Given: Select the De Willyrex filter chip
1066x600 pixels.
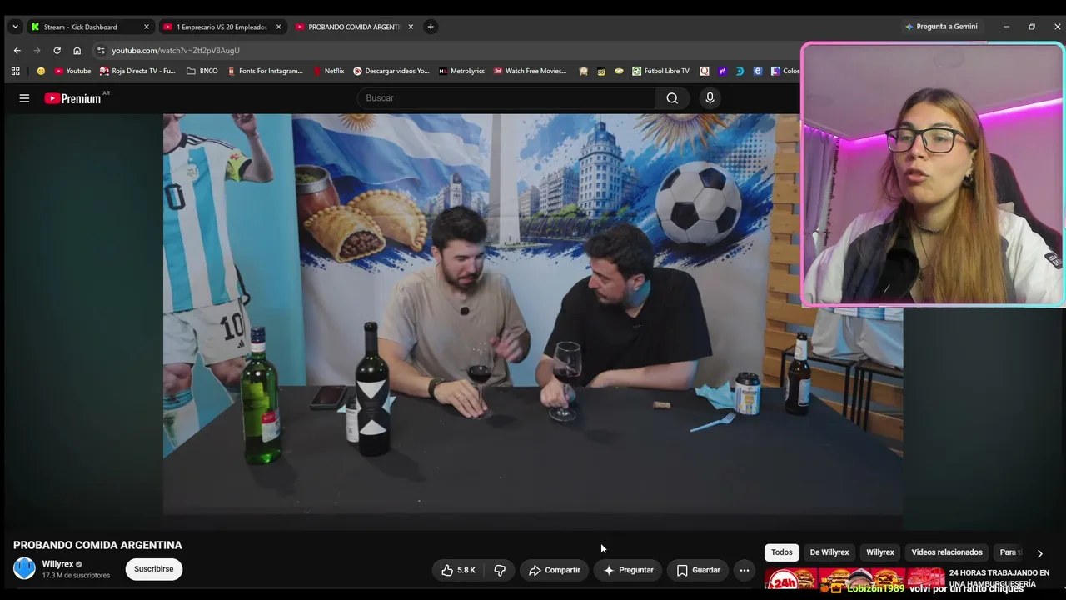Looking at the screenshot, I should pyautogui.click(x=829, y=552).
